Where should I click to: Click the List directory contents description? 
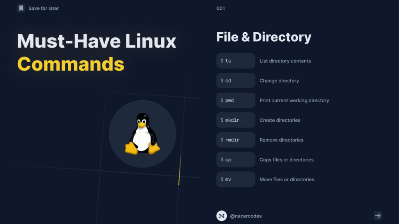point(285,61)
